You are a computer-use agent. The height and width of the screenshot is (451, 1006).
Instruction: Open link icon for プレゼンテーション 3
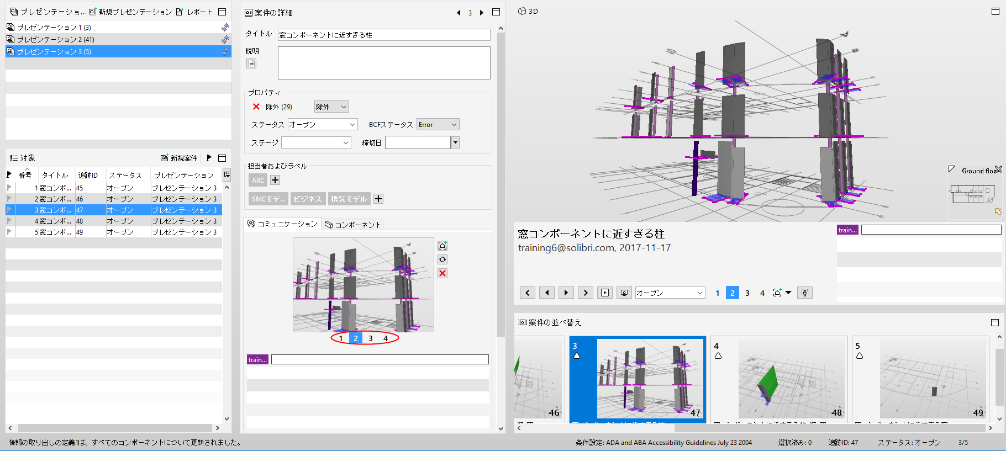225,51
